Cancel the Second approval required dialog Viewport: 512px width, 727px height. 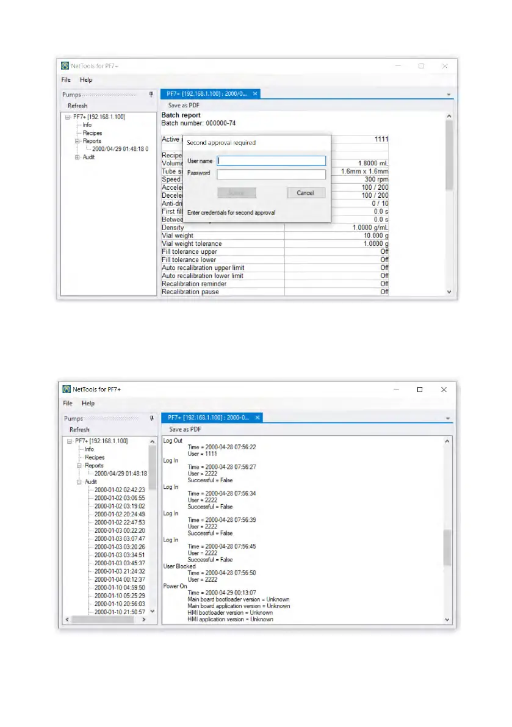305,193
